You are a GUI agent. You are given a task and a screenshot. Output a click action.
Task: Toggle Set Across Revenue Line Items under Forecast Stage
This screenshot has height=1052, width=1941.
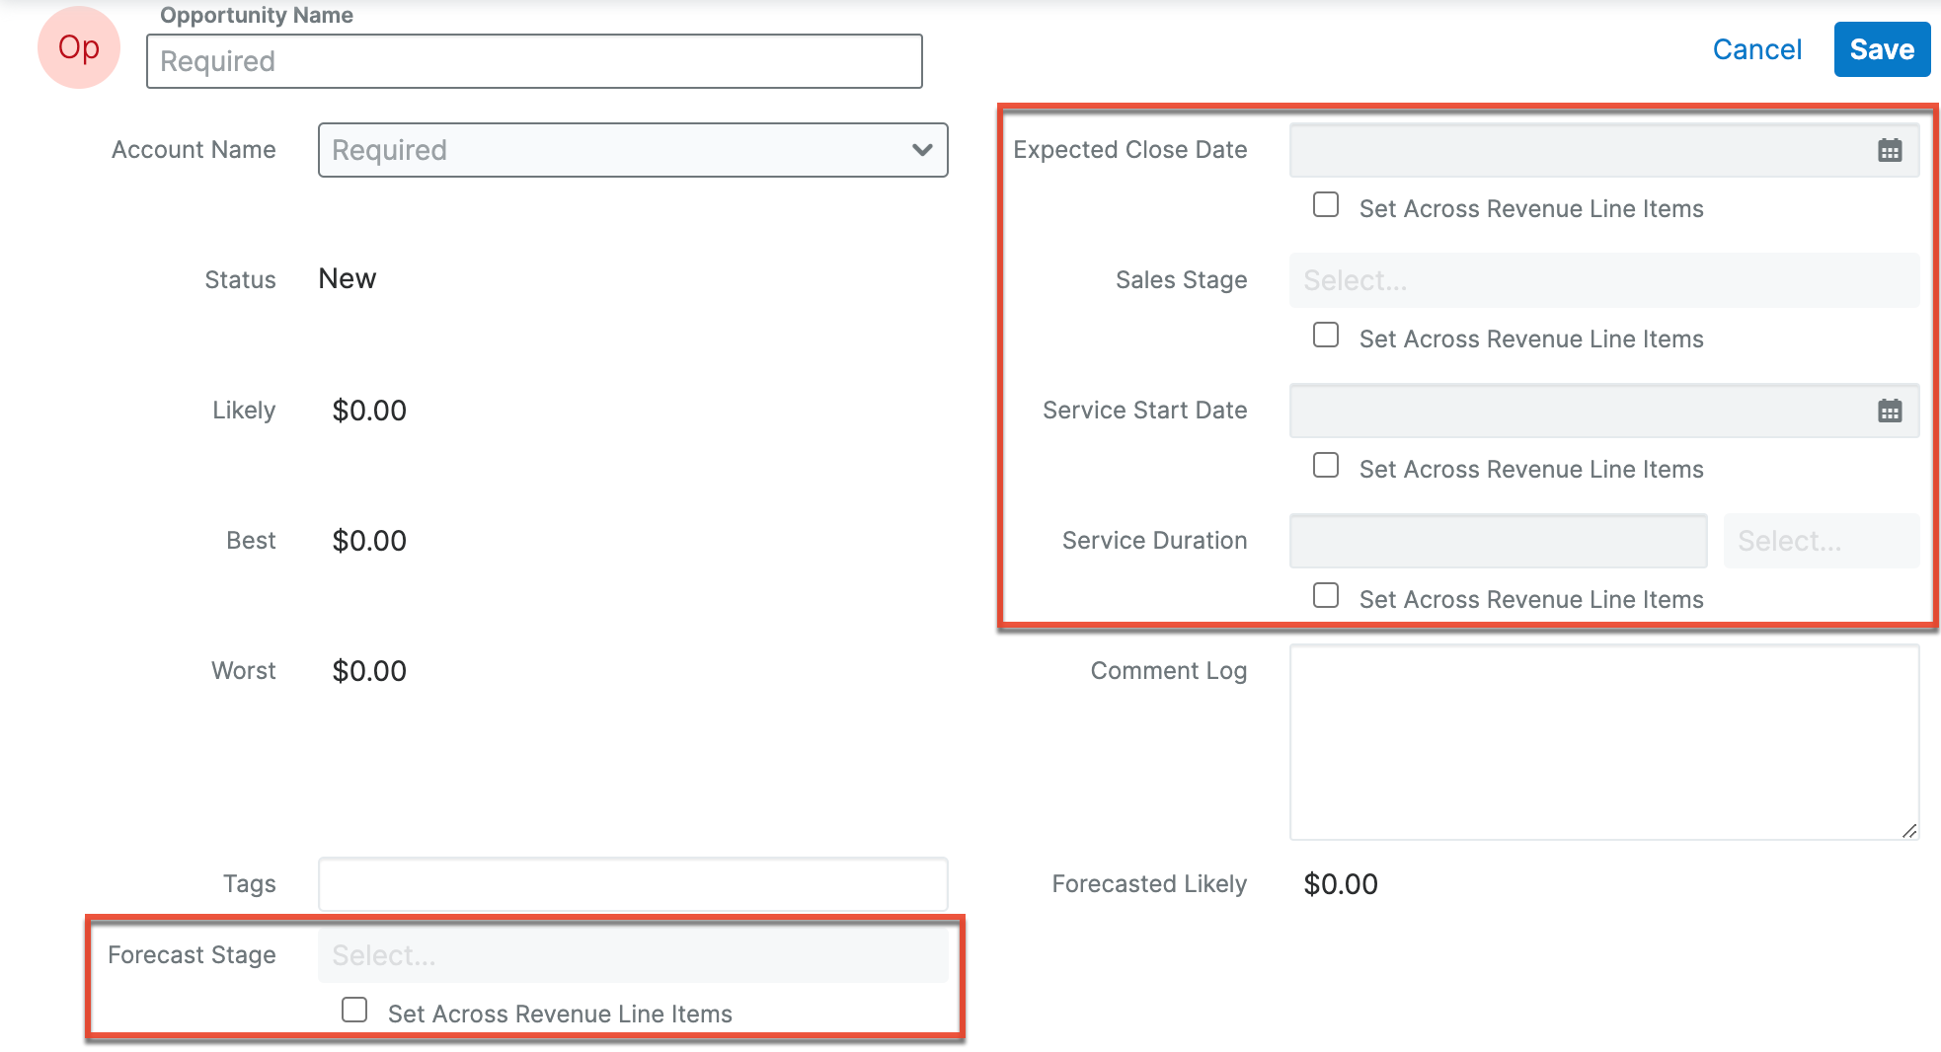(x=354, y=1011)
